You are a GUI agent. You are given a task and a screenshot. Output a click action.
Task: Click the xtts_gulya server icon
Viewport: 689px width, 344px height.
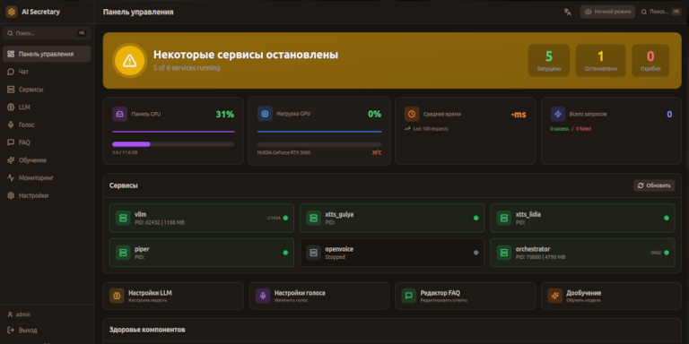(x=314, y=218)
